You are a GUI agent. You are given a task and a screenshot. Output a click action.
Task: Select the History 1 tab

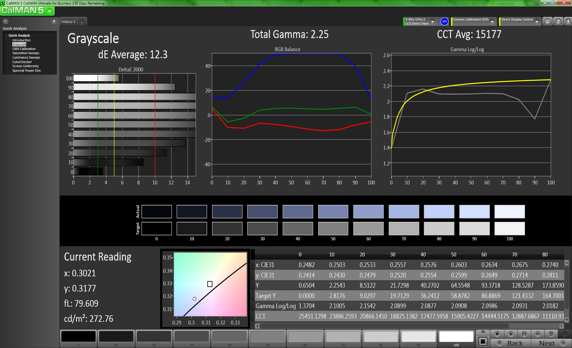click(x=68, y=22)
